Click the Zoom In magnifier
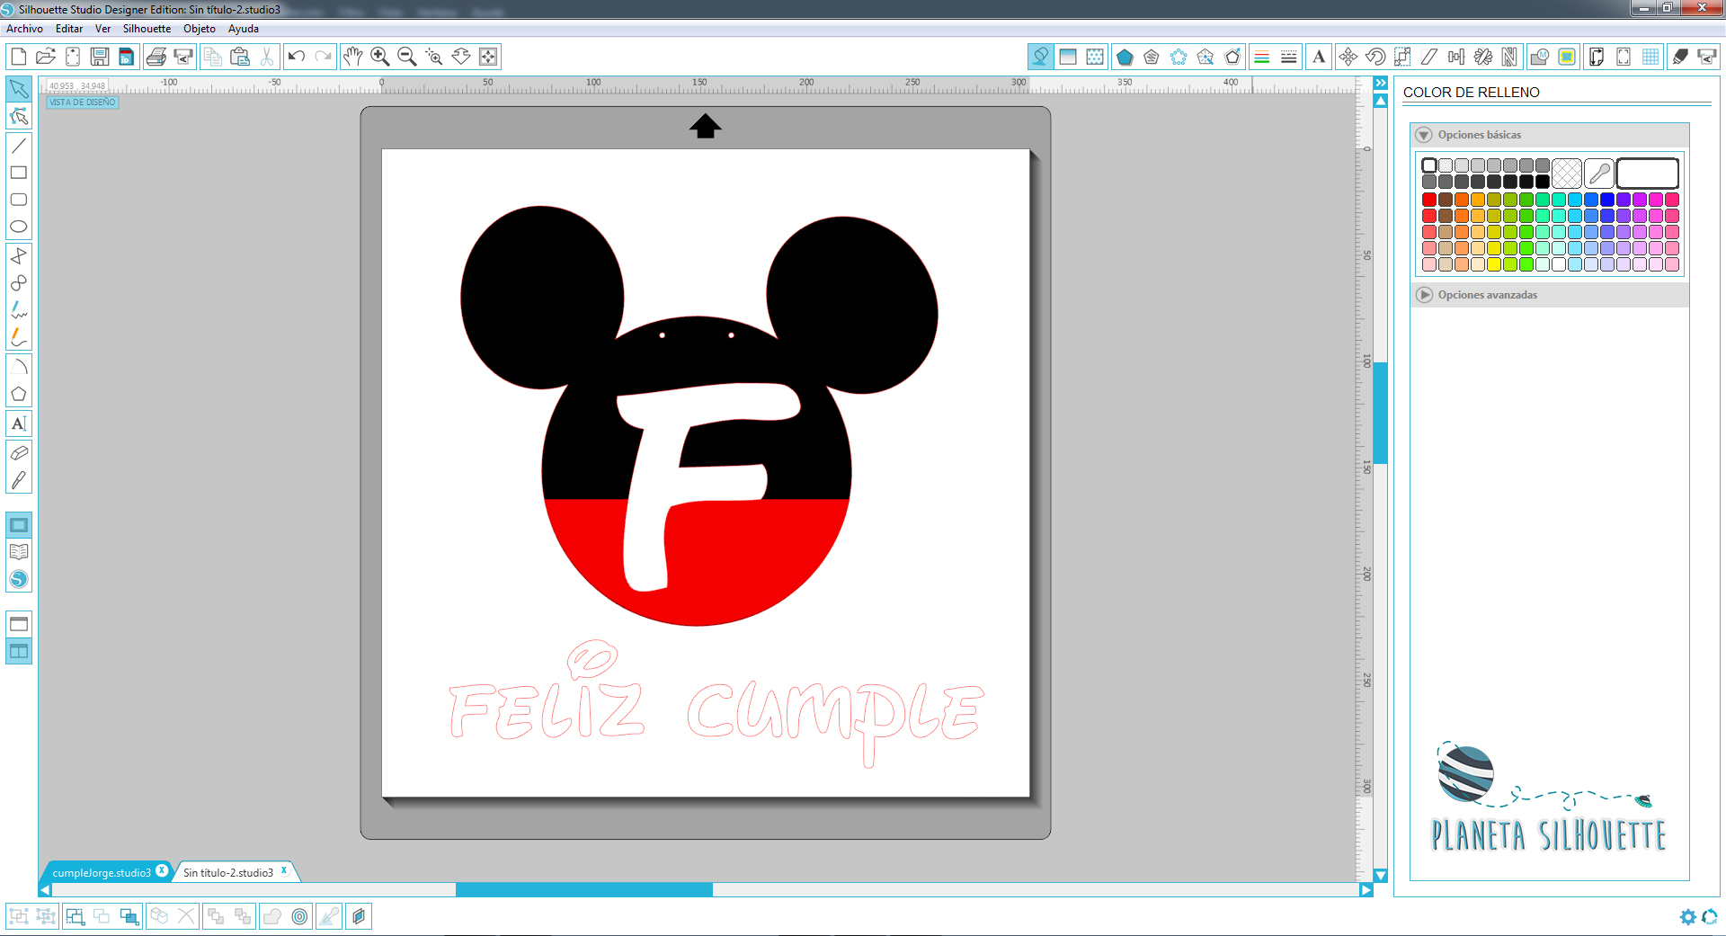Screen dimensions: 1726x936 point(380,57)
